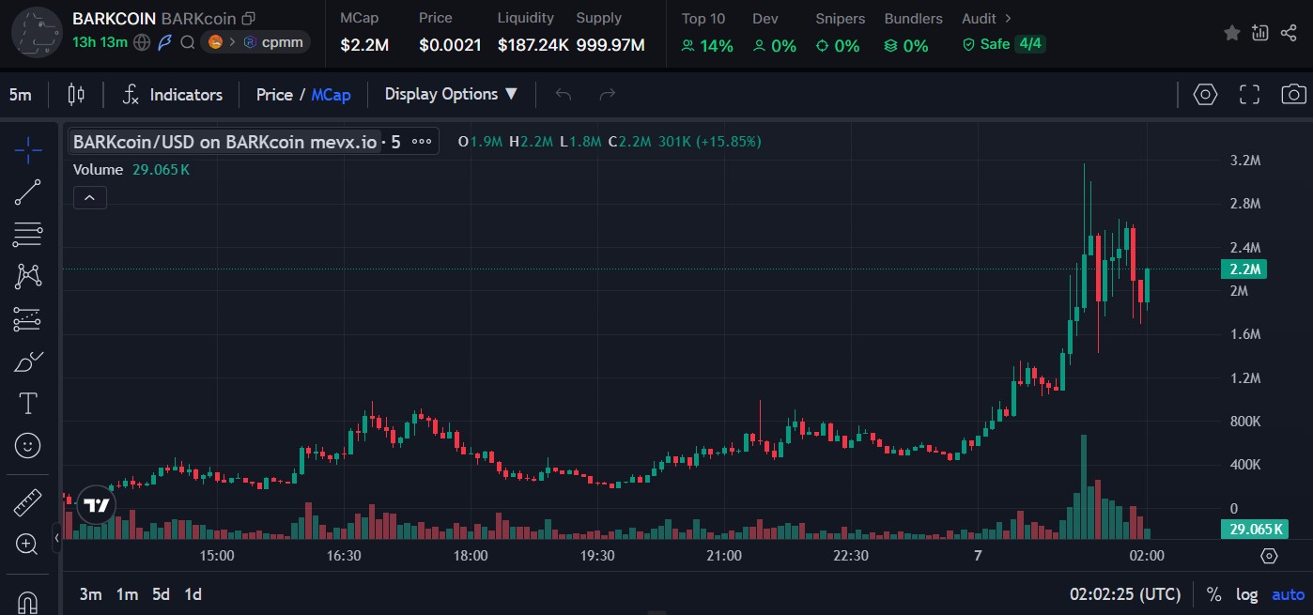
Task: Add BARKCOIN to favorites with star
Action: click(1232, 33)
